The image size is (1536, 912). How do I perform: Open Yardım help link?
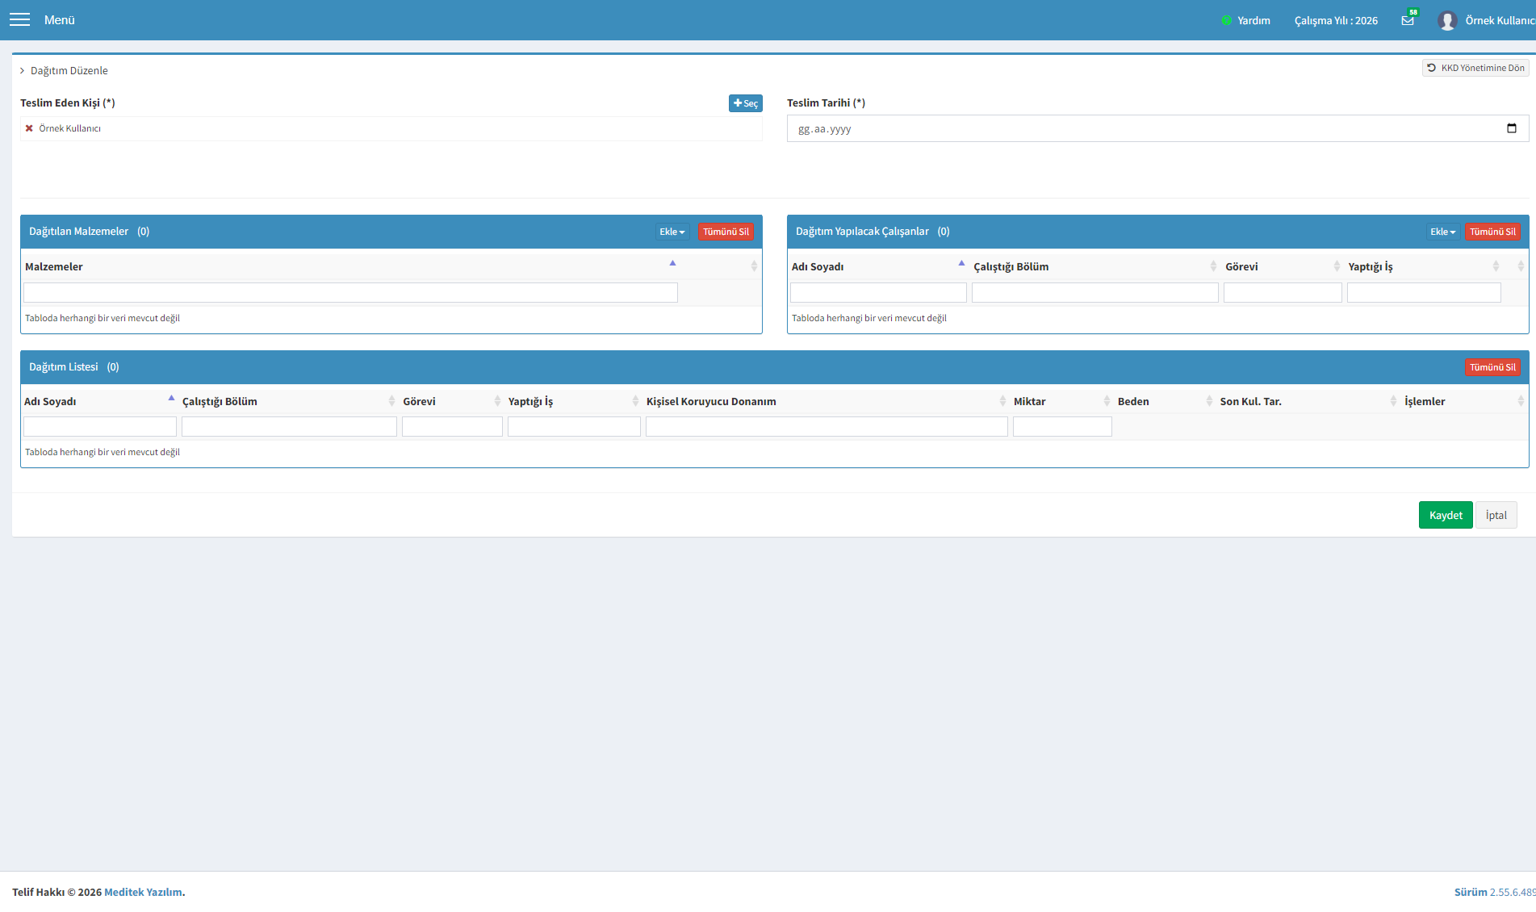pos(1246,20)
